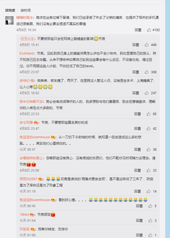Screen dimensions: 170x238
Task: Open 矮矮的高冷's profile avatar
Action: [x=9, y=20]
